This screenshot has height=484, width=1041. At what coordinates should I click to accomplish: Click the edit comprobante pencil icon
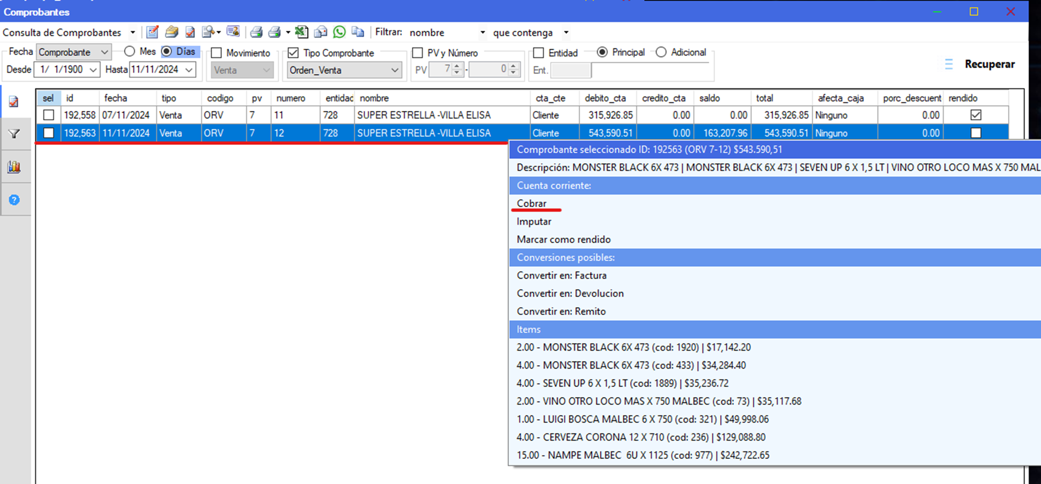pos(152,32)
